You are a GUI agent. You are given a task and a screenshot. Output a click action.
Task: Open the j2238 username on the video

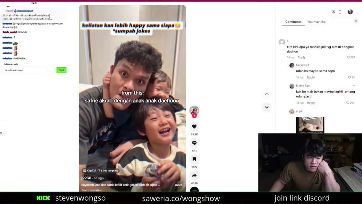pos(86,178)
